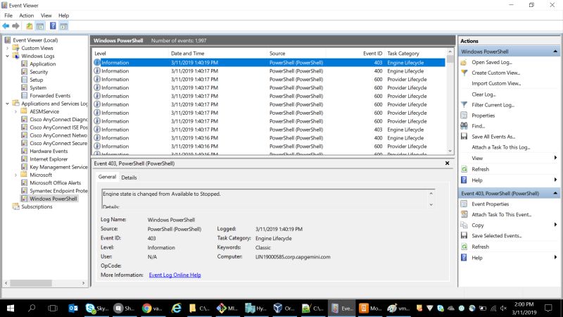Viewport: 563px width, 317px height.
Task: Click the event description scroll down arrow
Action: (431, 204)
